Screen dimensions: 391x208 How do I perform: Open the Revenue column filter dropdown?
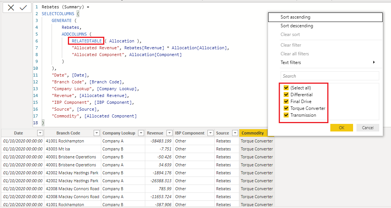169,133
